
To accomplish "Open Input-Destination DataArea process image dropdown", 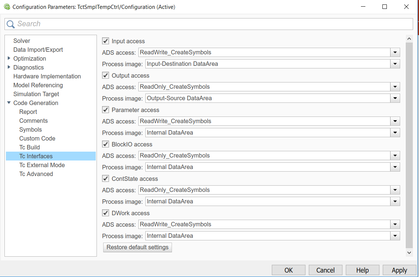I will point(395,64).
